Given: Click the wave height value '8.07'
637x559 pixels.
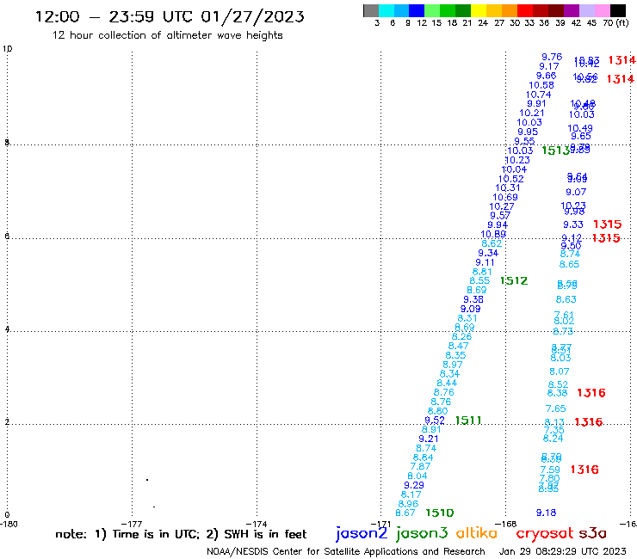Looking at the screenshot, I should pyautogui.click(x=560, y=372).
